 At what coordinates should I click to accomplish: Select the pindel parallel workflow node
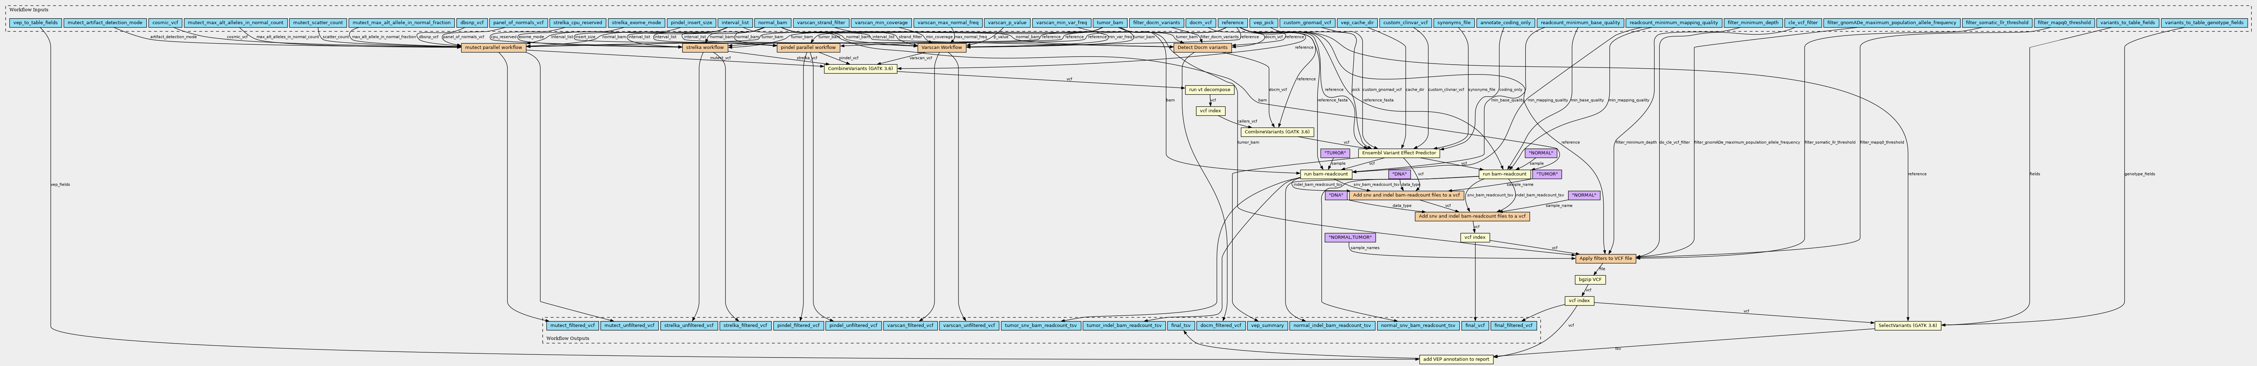808,47
